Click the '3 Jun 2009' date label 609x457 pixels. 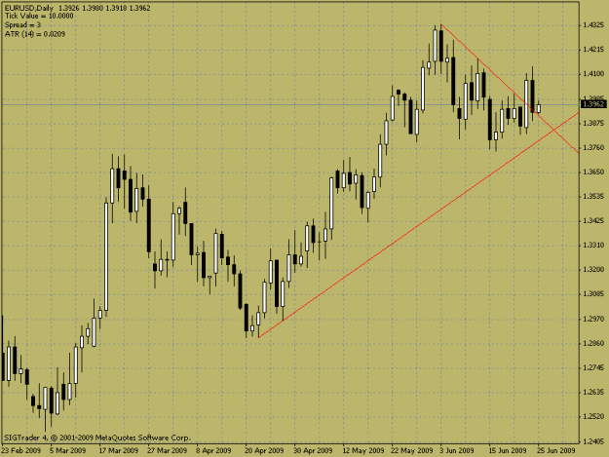(x=457, y=450)
